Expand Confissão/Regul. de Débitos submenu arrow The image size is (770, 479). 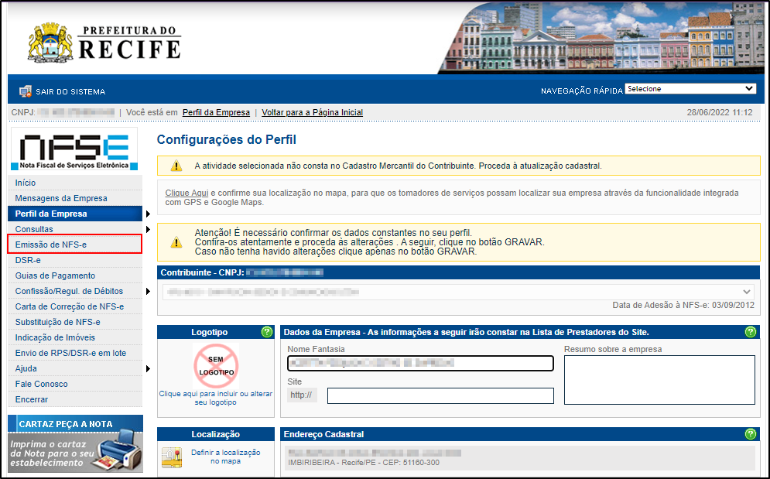pyautogui.click(x=148, y=291)
